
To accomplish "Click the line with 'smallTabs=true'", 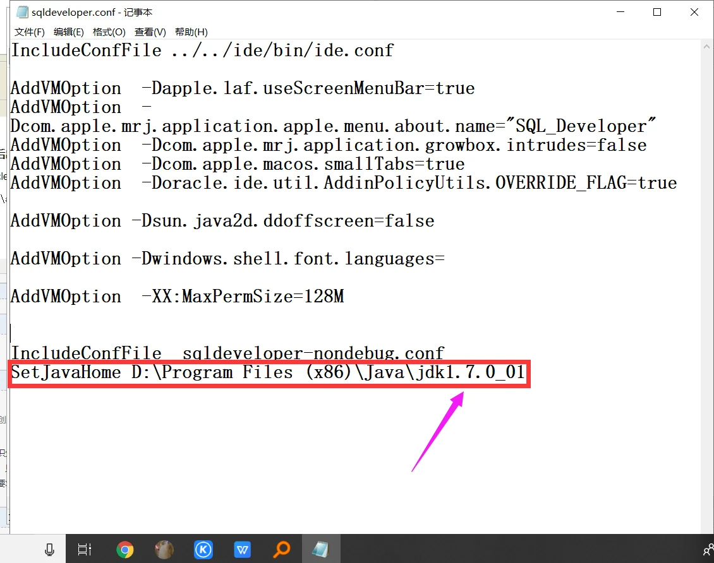I will coord(238,164).
